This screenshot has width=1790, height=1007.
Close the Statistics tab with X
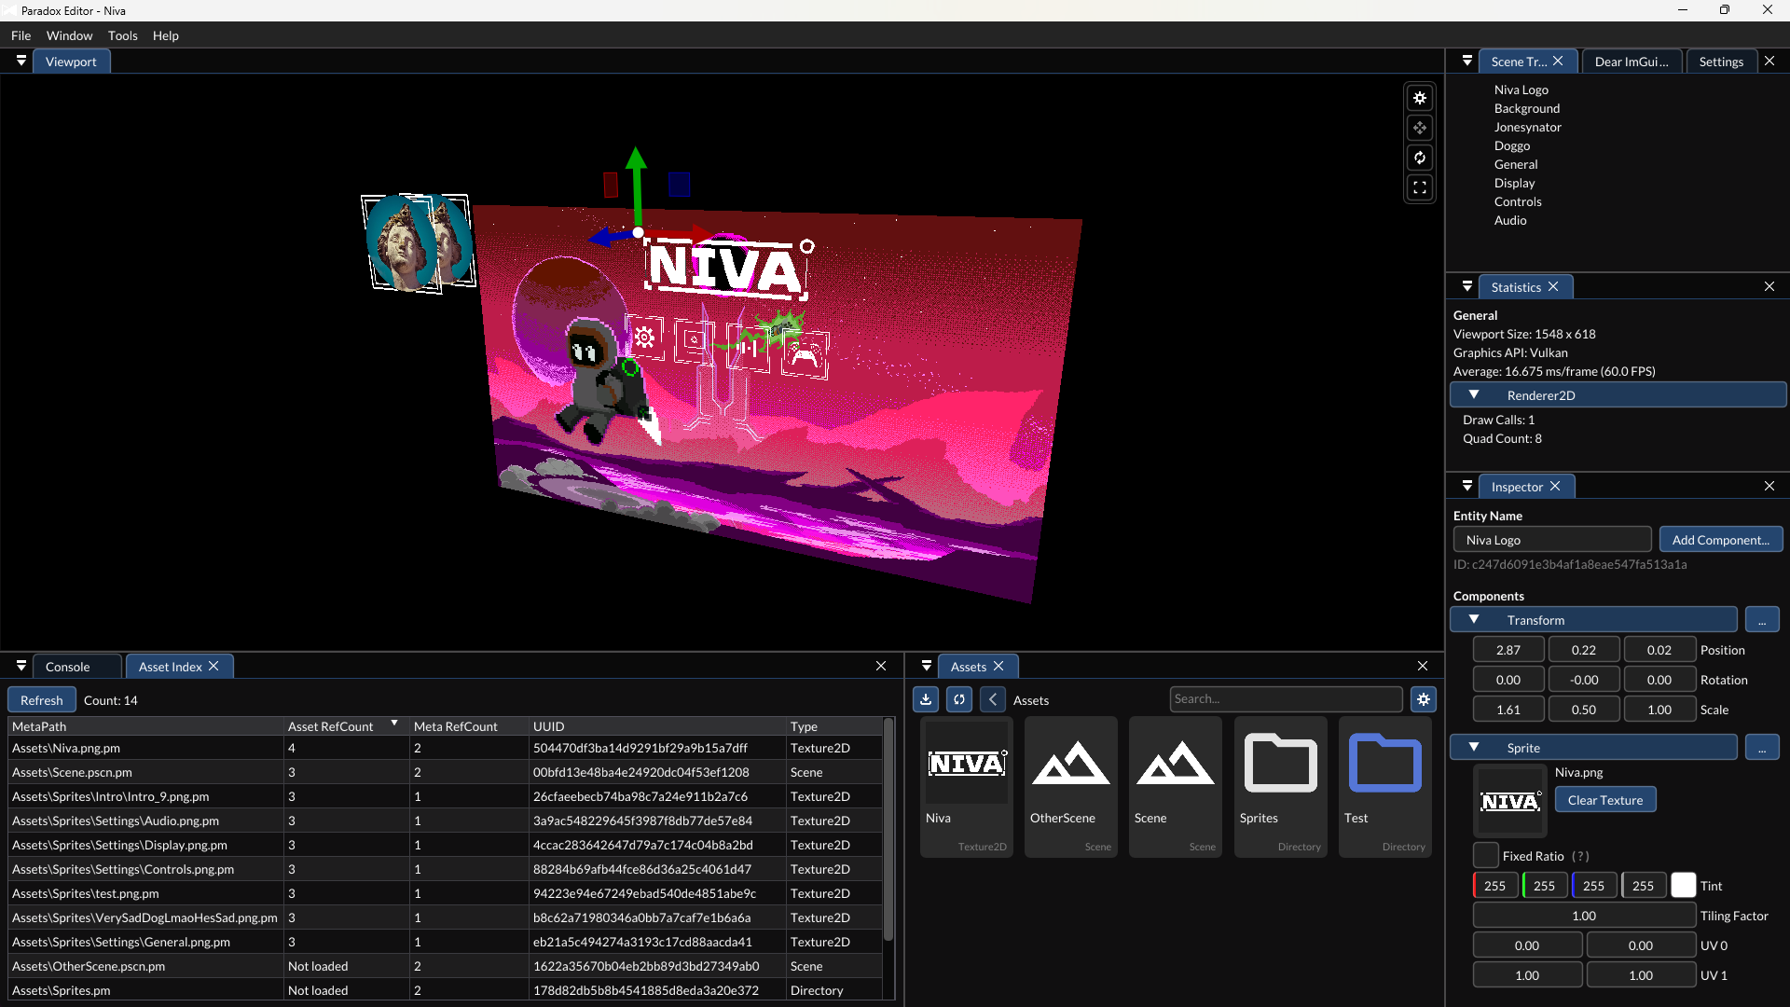tap(1553, 287)
